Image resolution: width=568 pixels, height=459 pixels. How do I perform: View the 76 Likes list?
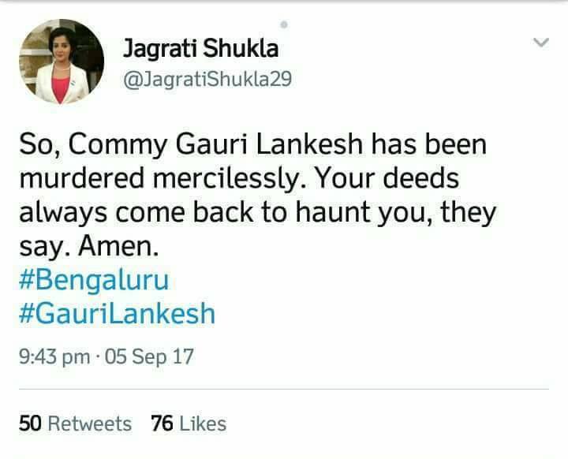point(189,424)
